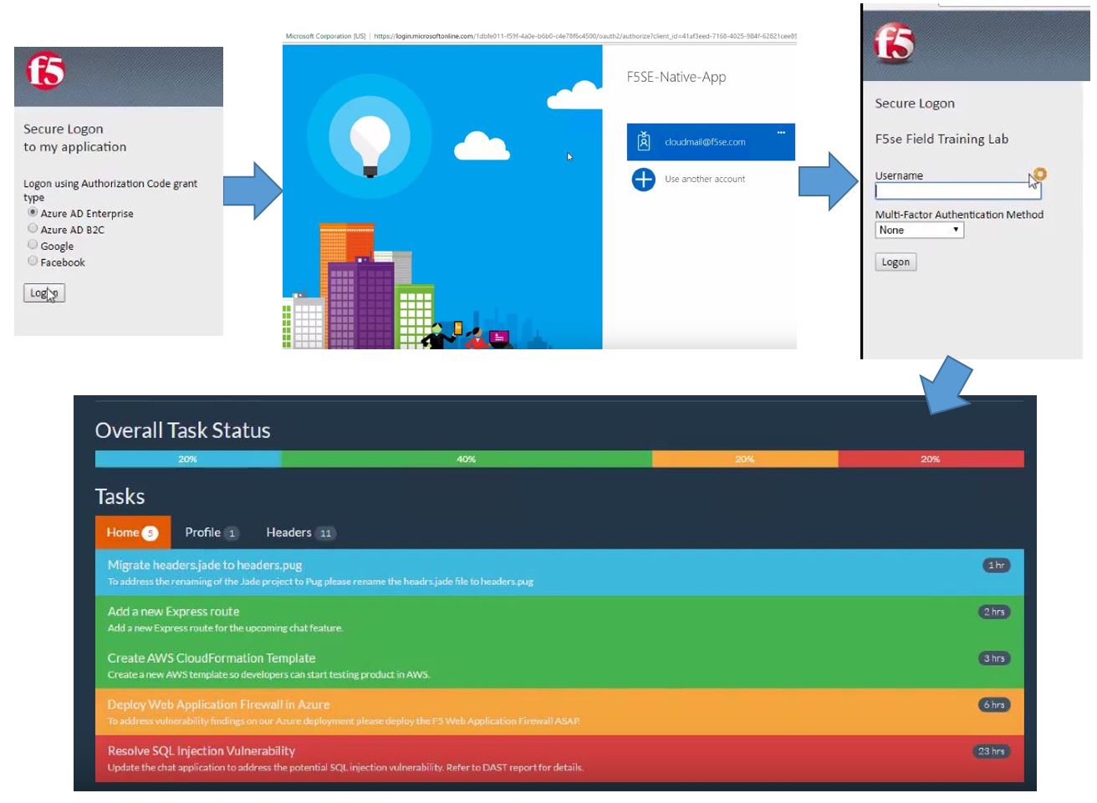Click the 1 hr badge on Migrate task
The image size is (1097, 803).
pos(996,566)
